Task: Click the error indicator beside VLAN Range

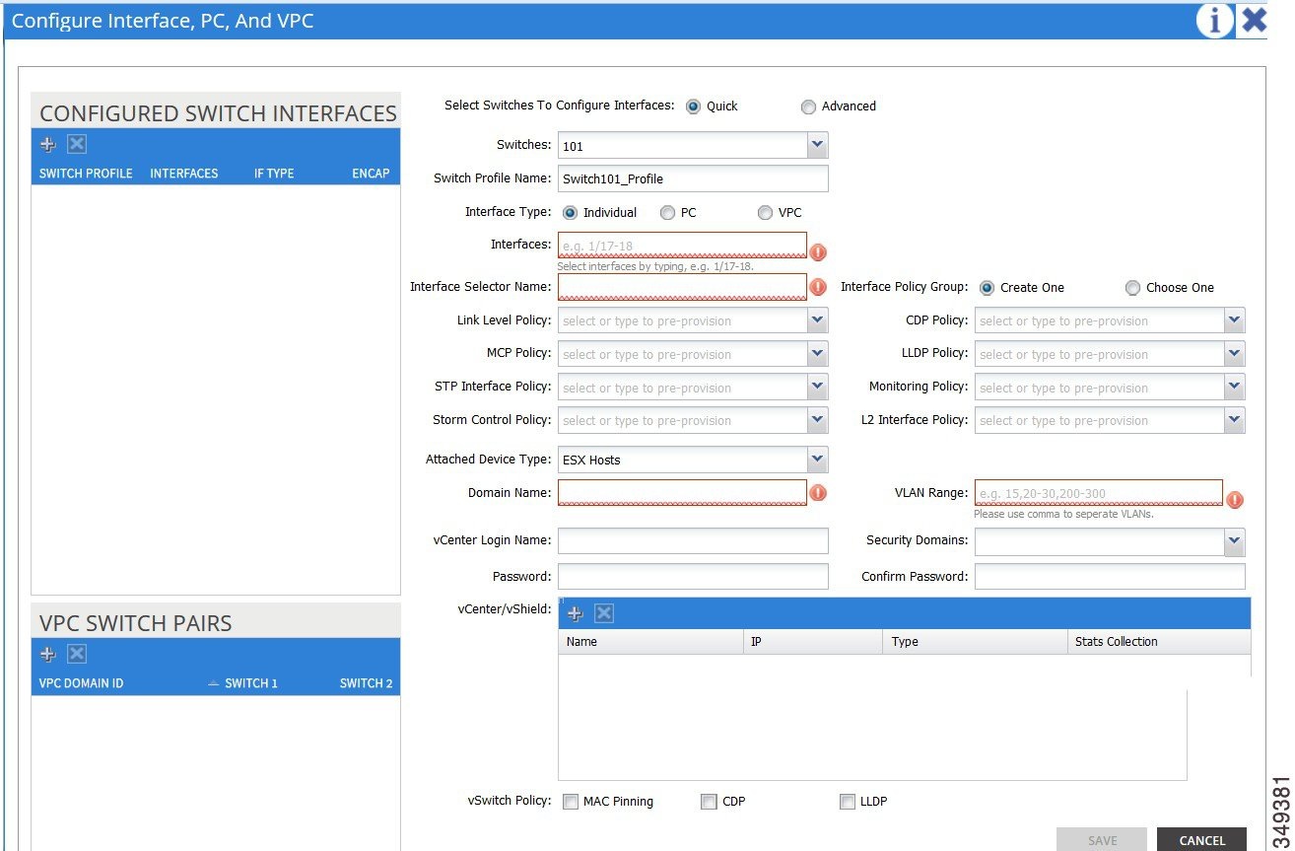Action: coord(1235,500)
